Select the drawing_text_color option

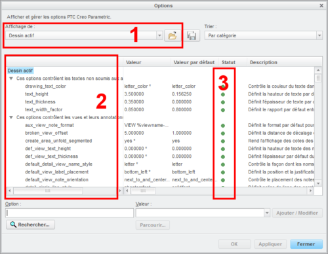pyautogui.click(x=45, y=86)
